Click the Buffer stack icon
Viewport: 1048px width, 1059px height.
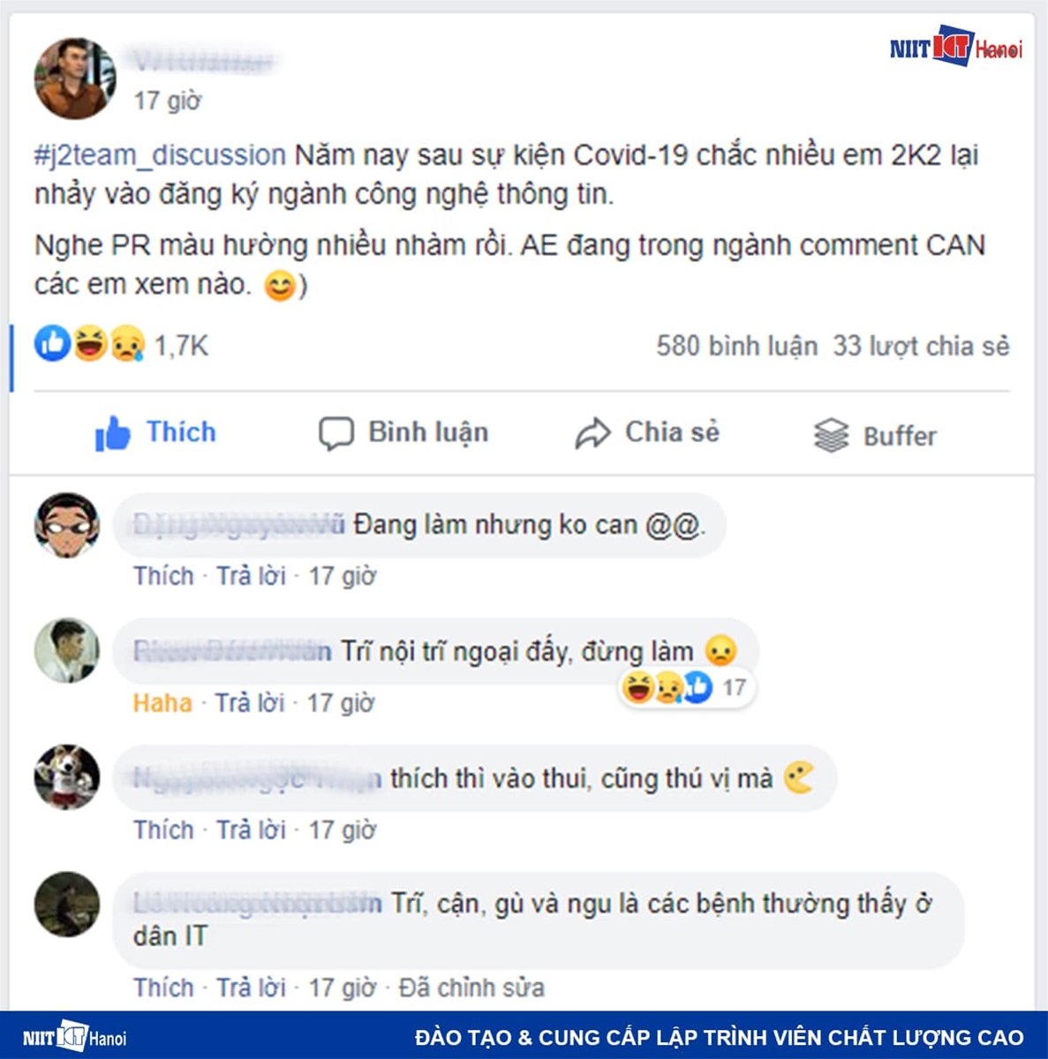[831, 435]
